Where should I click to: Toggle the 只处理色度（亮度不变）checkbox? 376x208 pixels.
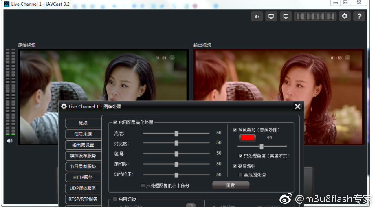click(x=240, y=156)
